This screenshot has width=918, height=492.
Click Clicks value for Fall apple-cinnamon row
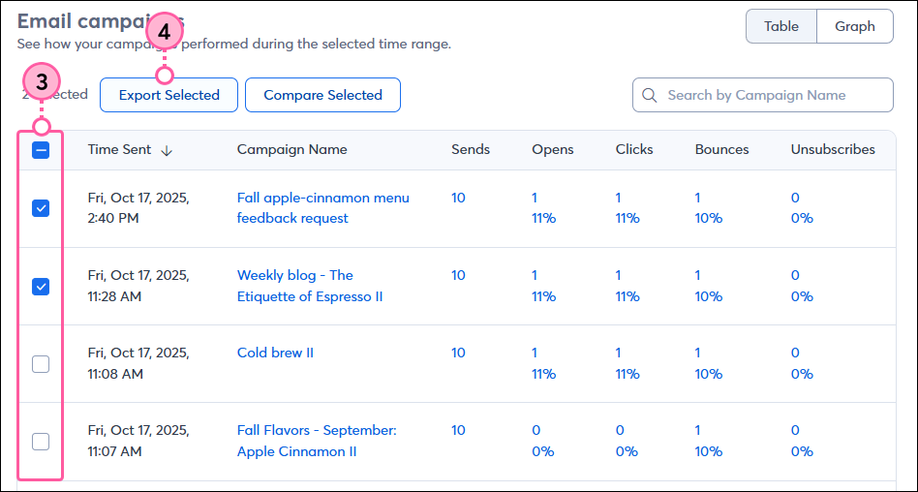tap(627, 208)
